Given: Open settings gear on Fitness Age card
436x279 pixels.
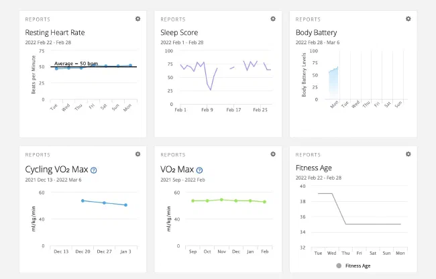Looking at the screenshot, I should 408,154.
